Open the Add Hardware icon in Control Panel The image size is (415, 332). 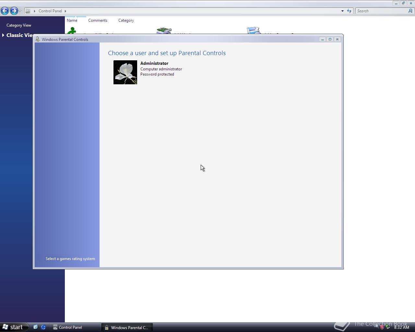click(164, 30)
